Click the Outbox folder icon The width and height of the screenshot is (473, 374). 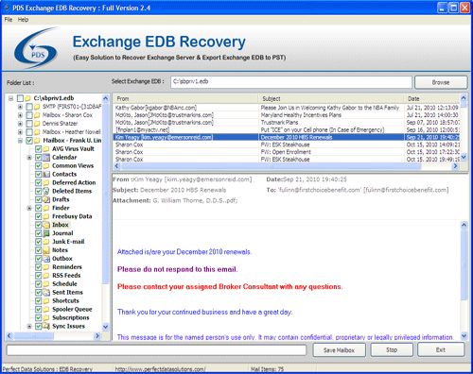click(46, 259)
